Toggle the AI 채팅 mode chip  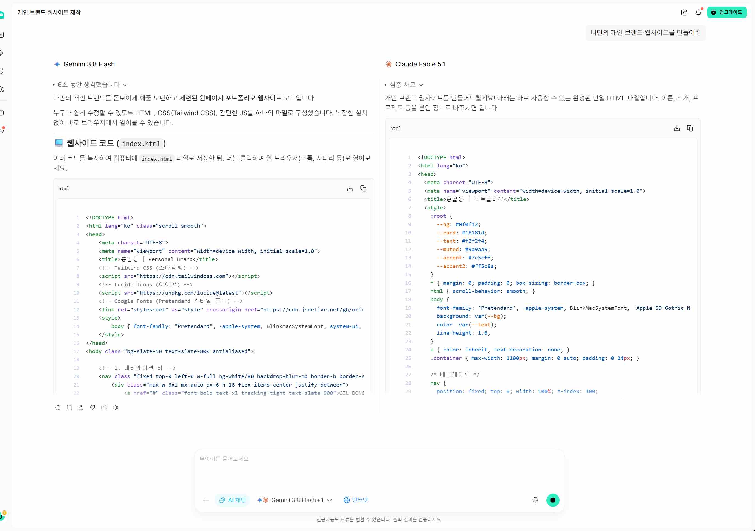(x=232, y=500)
